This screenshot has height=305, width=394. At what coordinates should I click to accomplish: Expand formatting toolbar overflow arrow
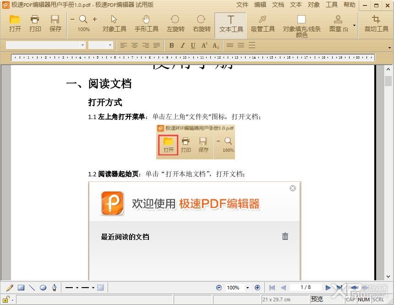389,48
